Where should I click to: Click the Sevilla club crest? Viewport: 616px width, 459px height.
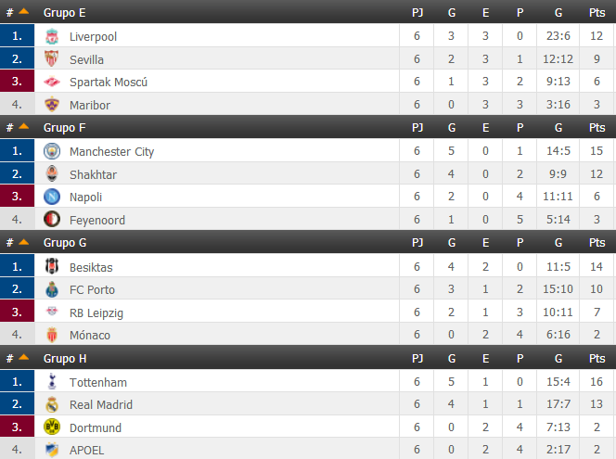click(52, 59)
